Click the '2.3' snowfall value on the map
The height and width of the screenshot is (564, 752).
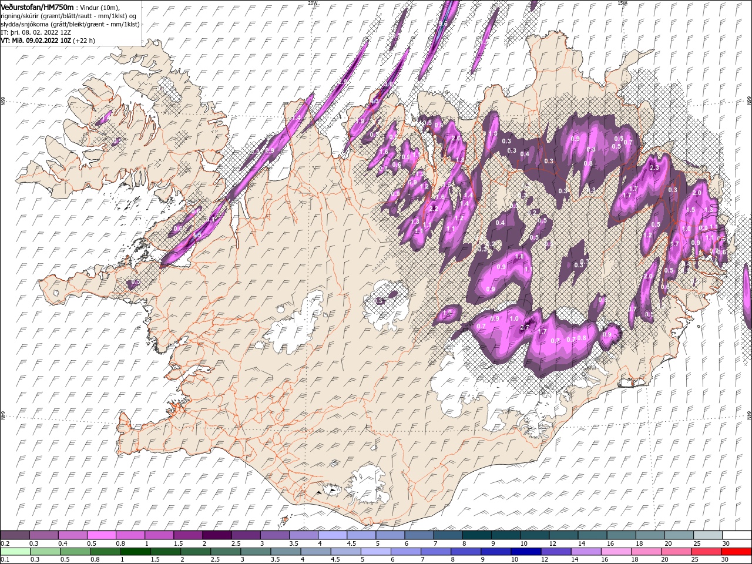(655, 167)
